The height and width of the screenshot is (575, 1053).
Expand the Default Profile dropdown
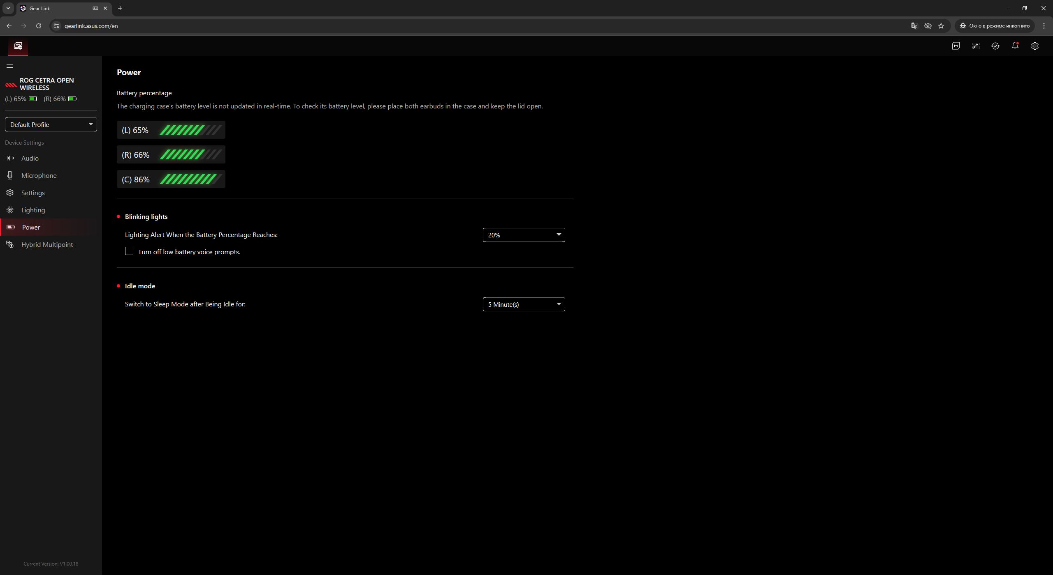point(51,124)
